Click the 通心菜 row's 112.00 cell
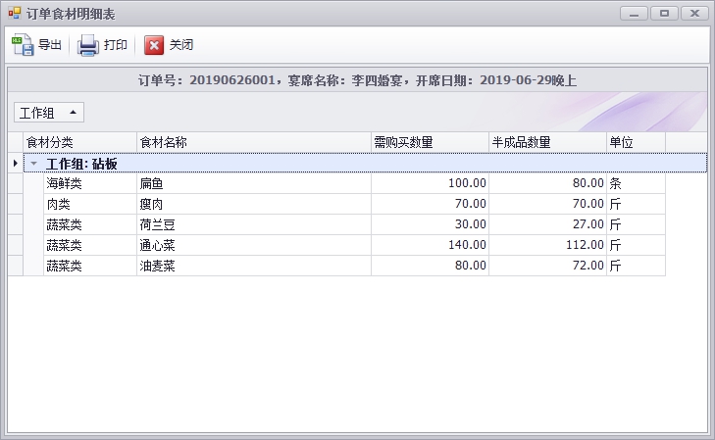Screen dimensions: 715x440 (547, 245)
